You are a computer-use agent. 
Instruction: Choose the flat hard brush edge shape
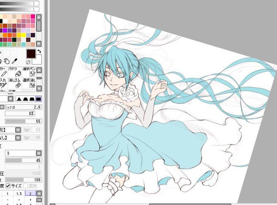[x=38, y=99]
